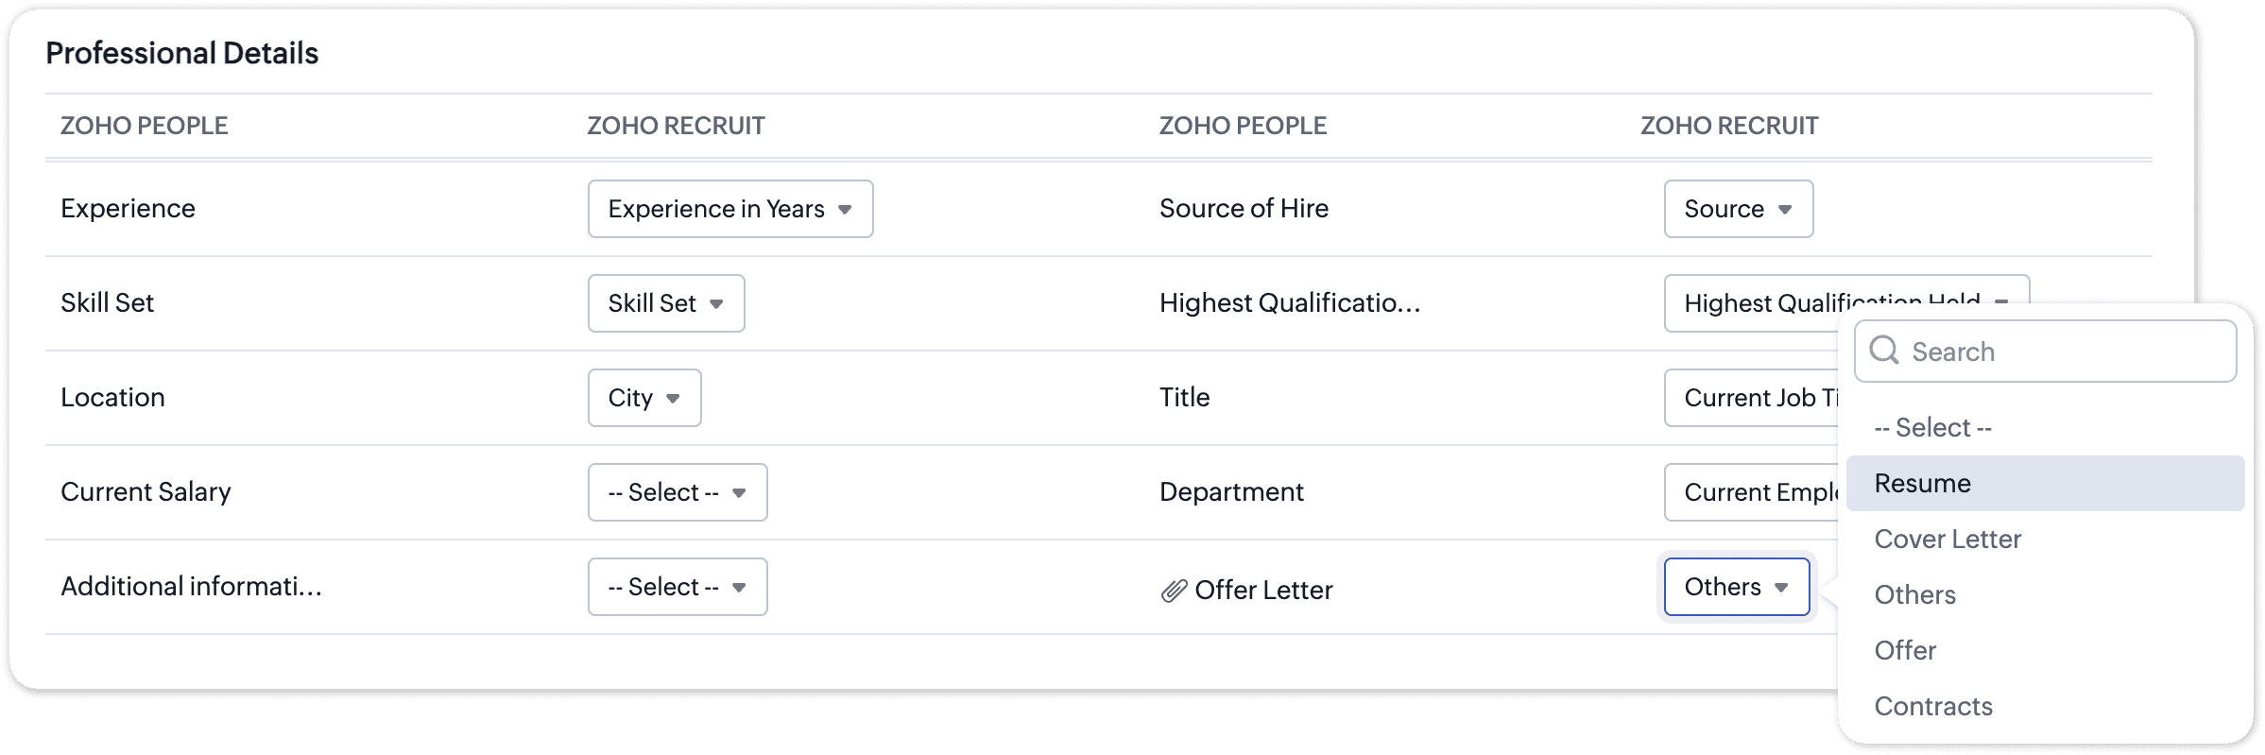This screenshot has height=755, width=2265.
Task: Pick Others from the dropdown list
Action: pos(1914,595)
